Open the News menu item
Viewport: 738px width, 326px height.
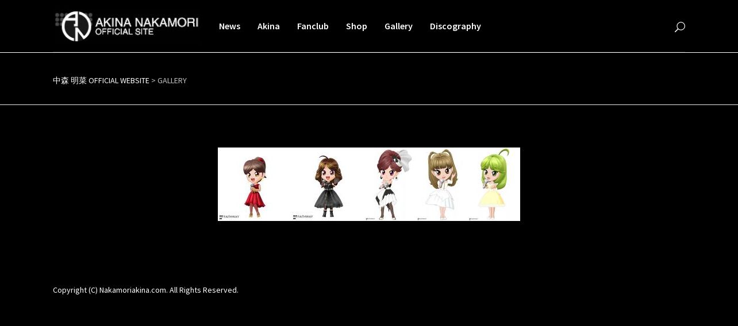[x=229, y=26]
